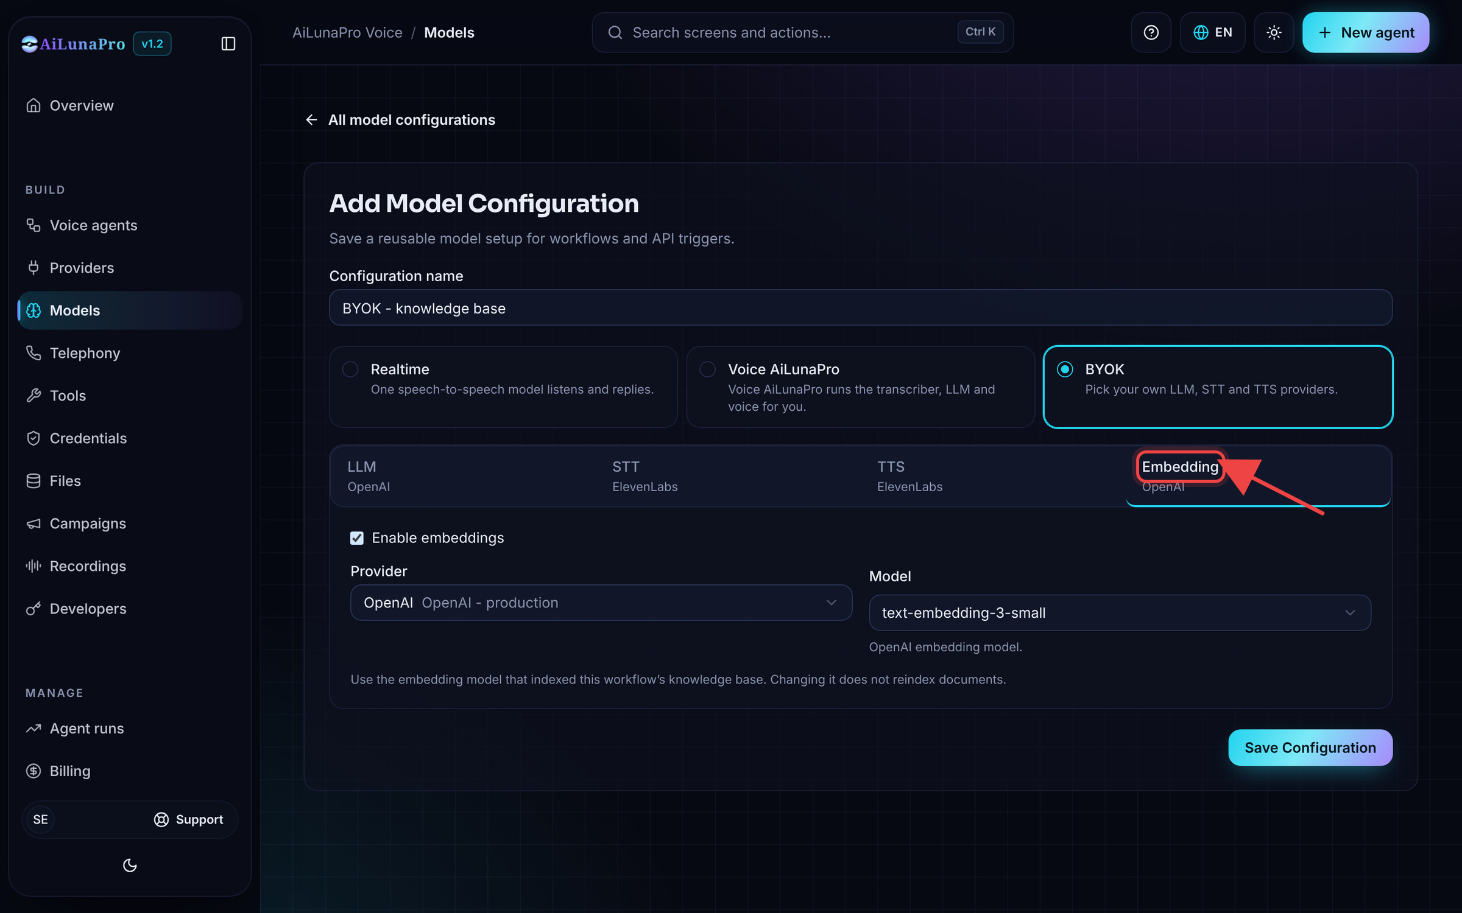View Agent runs
1462x913 pixels.
(130, 729)
